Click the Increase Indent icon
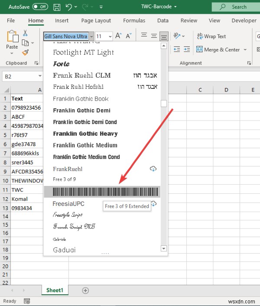The image size is (260, 306). point(187,49)
